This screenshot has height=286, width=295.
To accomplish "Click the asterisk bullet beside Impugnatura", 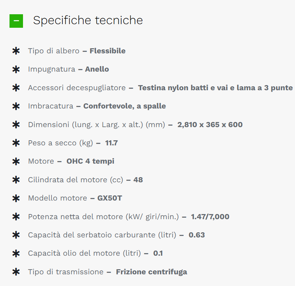I will 16,69.
